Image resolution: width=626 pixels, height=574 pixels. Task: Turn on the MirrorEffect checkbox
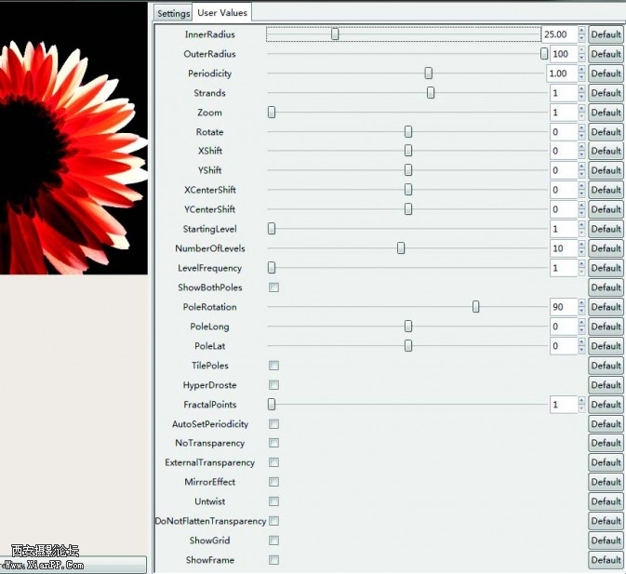273,482
